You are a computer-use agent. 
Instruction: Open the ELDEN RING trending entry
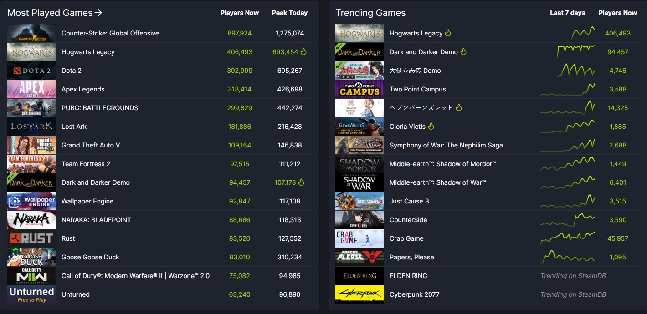coord(408,276)
